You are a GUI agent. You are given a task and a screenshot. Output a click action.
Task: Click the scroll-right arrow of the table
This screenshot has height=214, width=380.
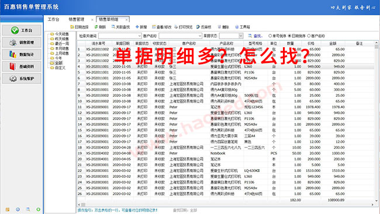372,205
